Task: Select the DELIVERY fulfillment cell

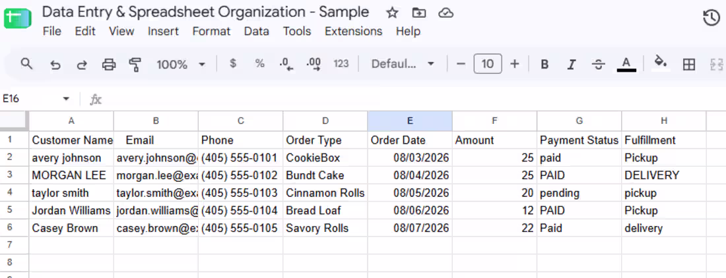Action: tap(664, 175)
